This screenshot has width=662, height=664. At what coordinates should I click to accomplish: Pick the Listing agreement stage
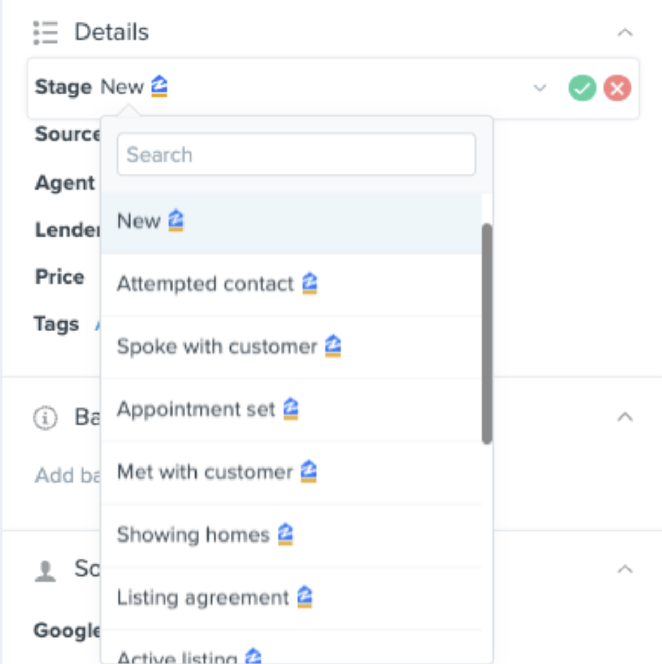[x=203, y=598]
